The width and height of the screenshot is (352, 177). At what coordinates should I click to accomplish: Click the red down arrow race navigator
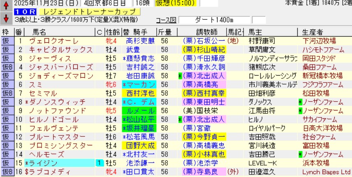6,18
